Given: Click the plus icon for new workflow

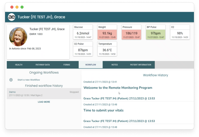Looking at the screenshot, I should [x=11, y=80].
